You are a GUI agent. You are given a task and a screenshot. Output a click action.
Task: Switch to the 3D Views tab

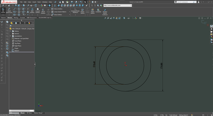tap(29, 113)
